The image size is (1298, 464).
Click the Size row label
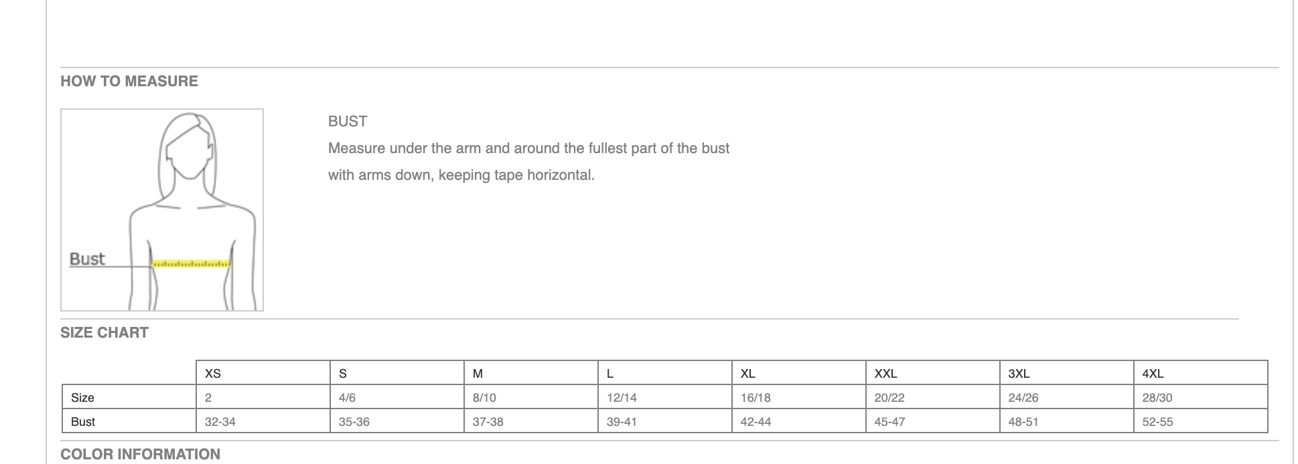point(129,397)
